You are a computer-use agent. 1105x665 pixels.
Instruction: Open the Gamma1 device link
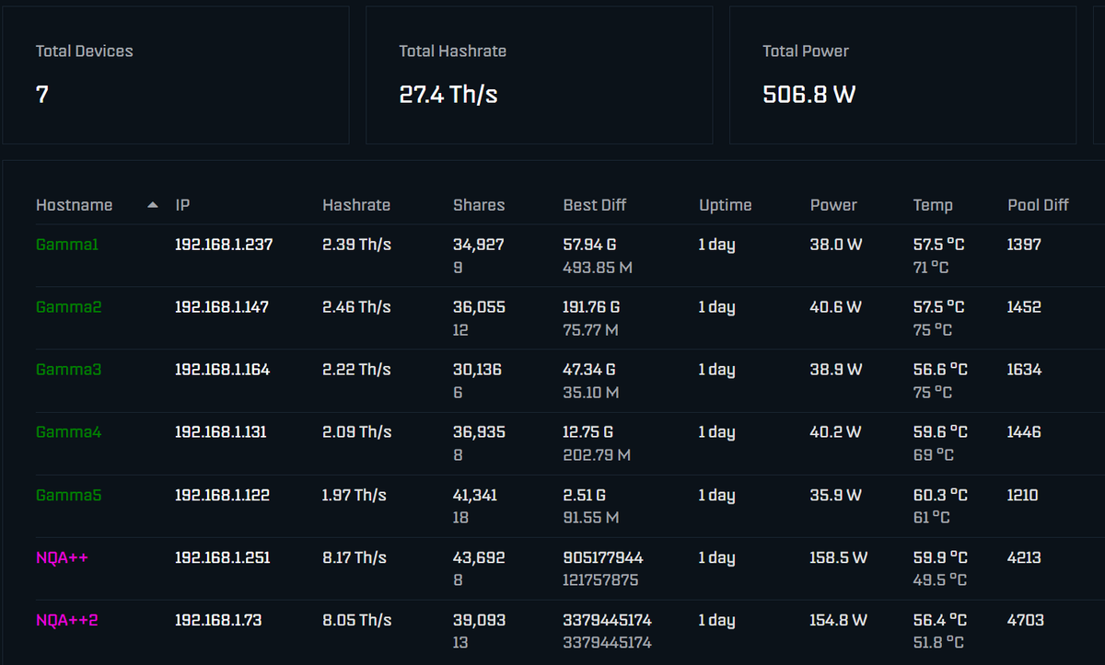coord(67,245)
